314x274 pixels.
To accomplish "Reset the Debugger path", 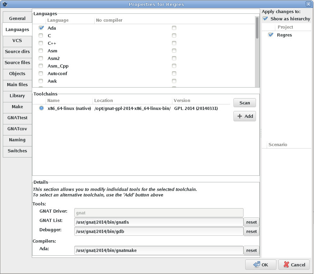I will pos(251,231).
